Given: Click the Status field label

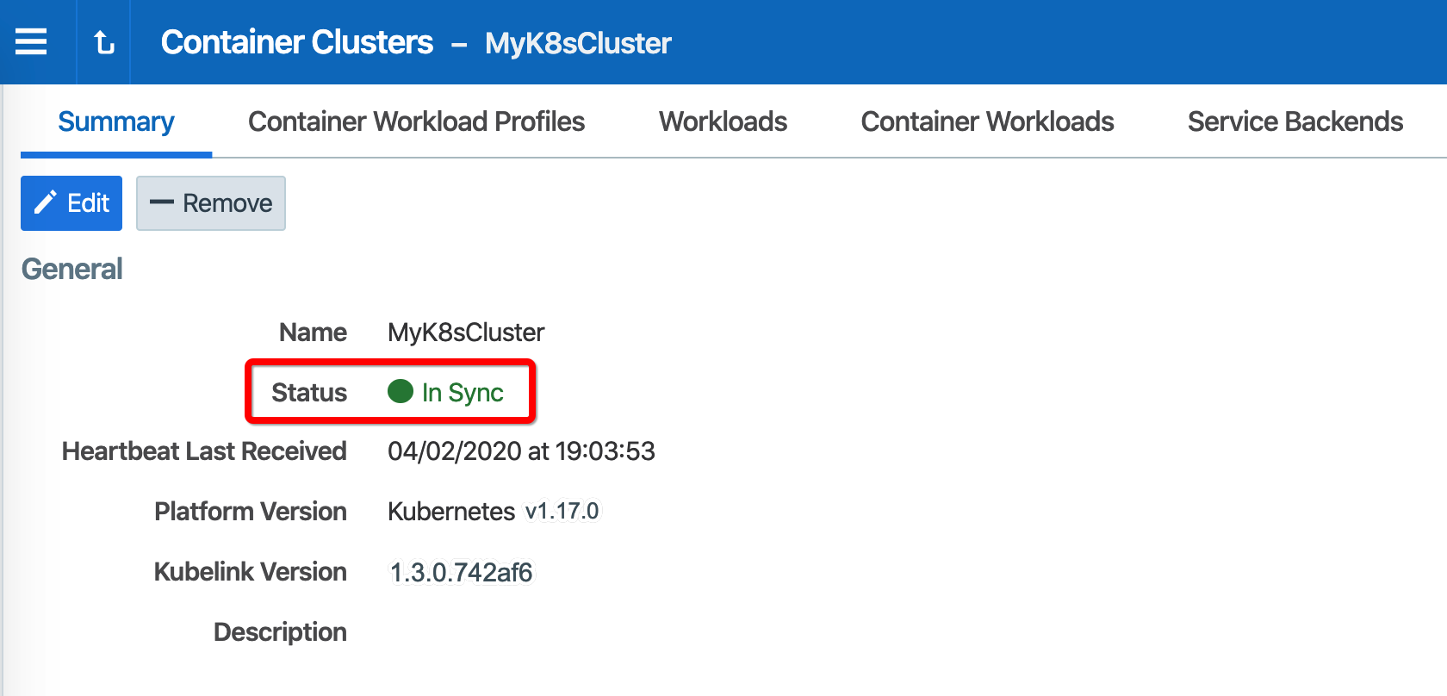Looking at the screenshot, I should point(309,393).
